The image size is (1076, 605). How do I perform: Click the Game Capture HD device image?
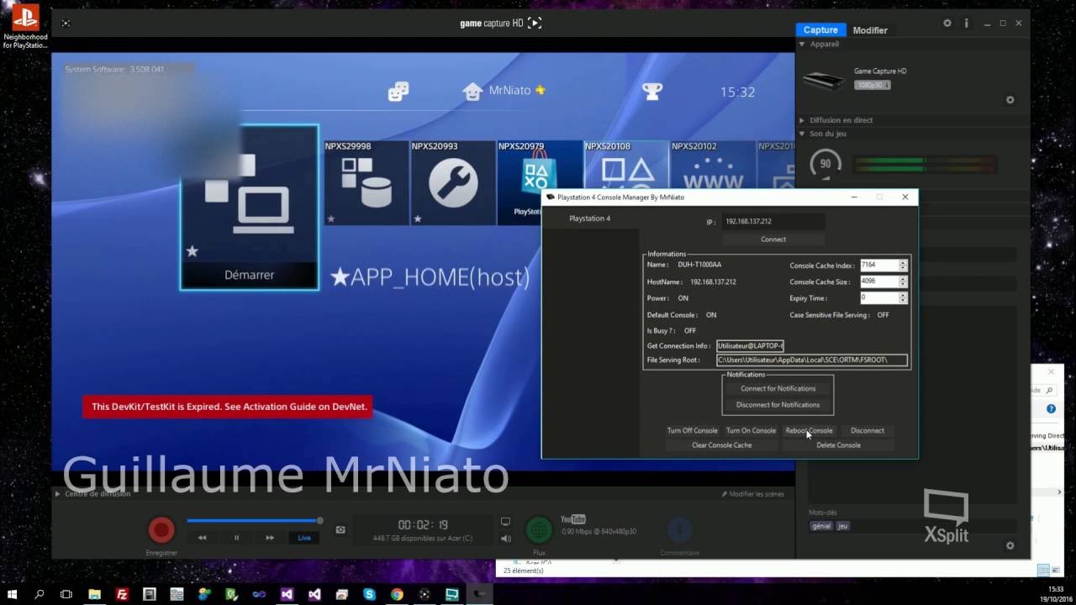point(823,81)
